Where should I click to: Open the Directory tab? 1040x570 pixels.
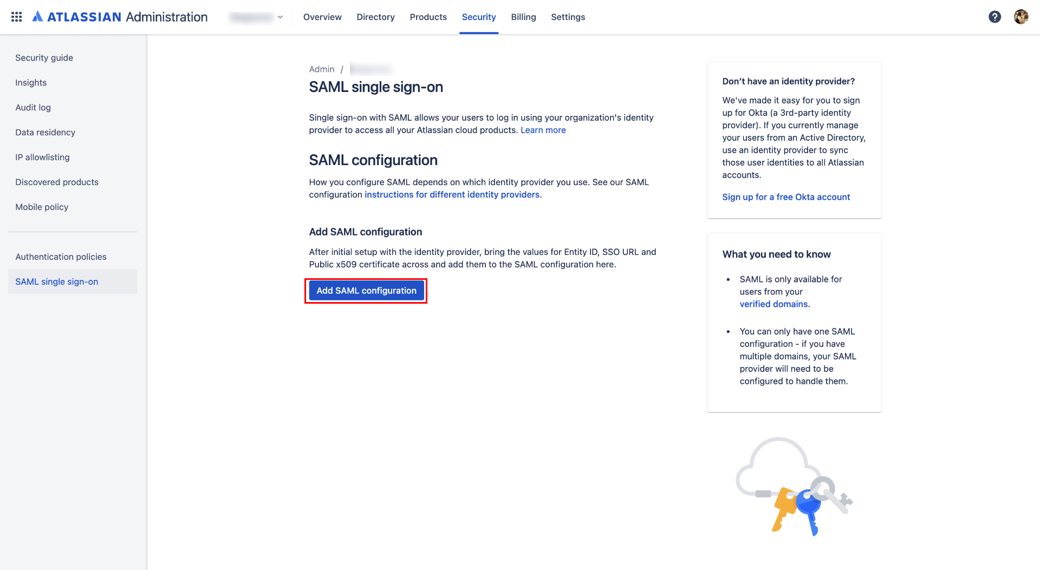[x=375, y=17]
